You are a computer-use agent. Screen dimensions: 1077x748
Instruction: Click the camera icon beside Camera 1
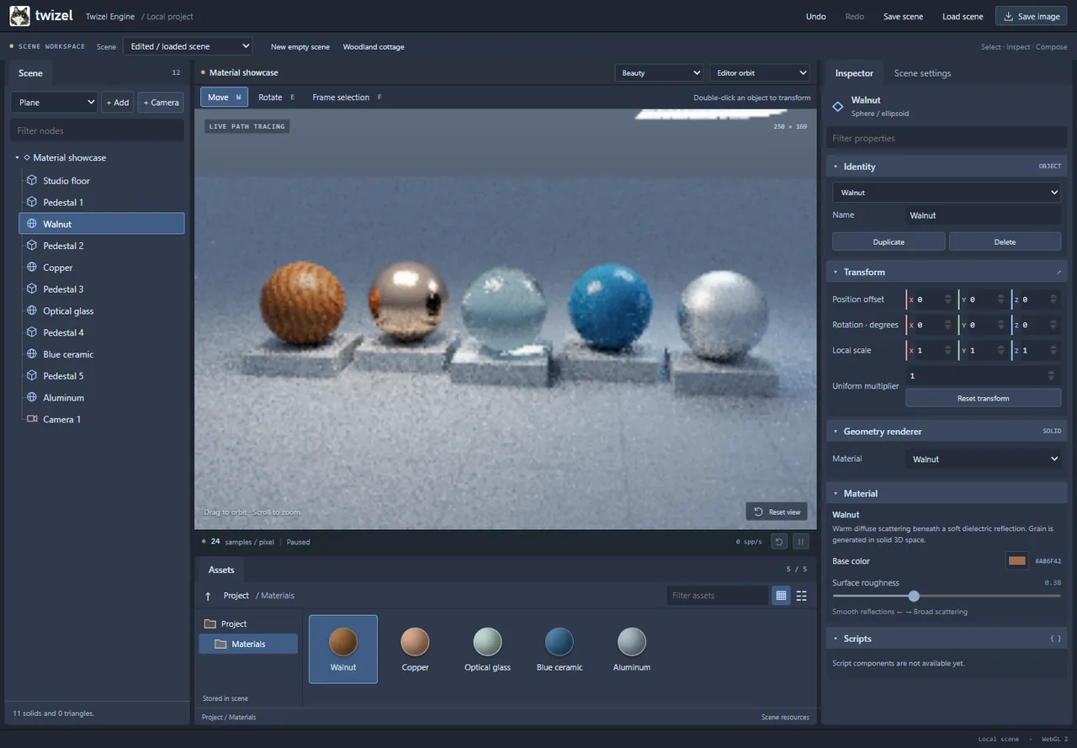(32, 419)
